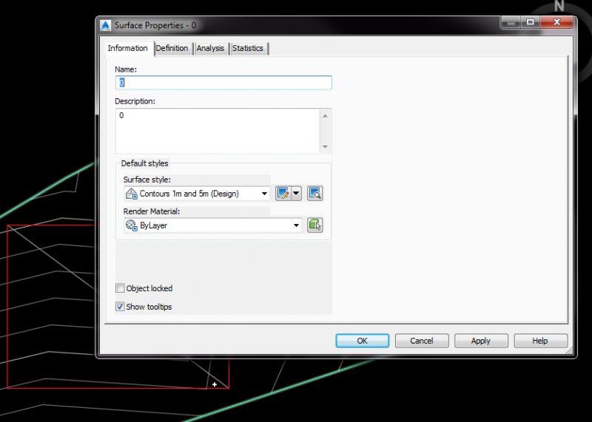The height and width of the screenshot is (422, 592).
Task: Switch to the Information tab
Action: pos(127,48)
